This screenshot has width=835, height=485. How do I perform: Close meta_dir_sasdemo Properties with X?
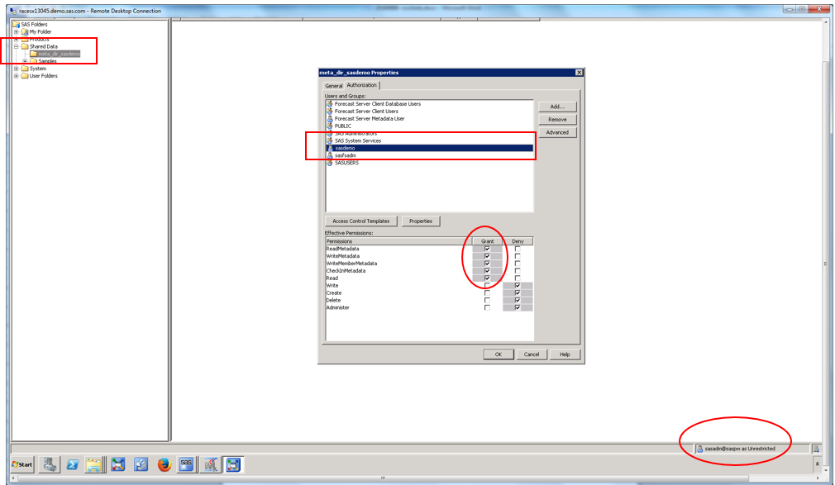pos(579,73)
